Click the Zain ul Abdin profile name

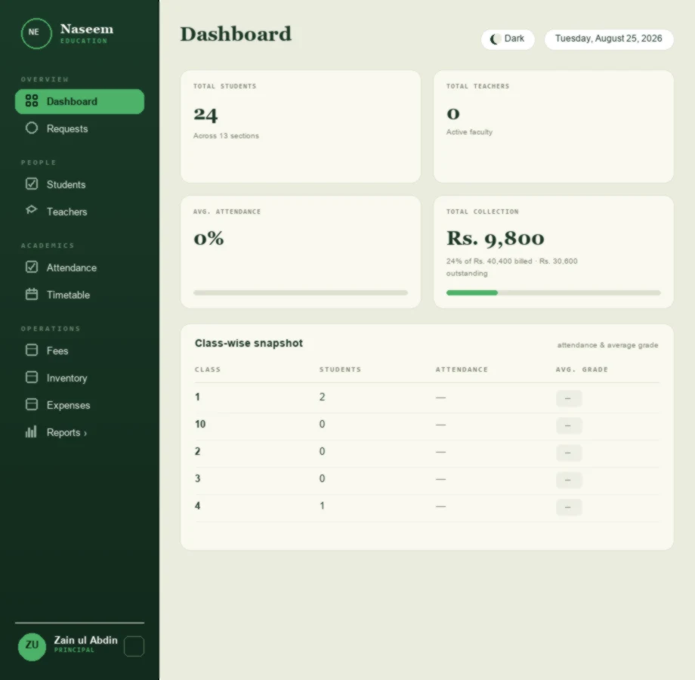click(85, 640)
